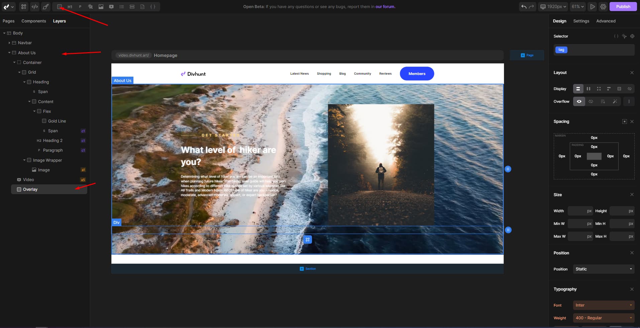Open the Advanced tab
Viewport: 640px width, 328px height.
point(606,21)
